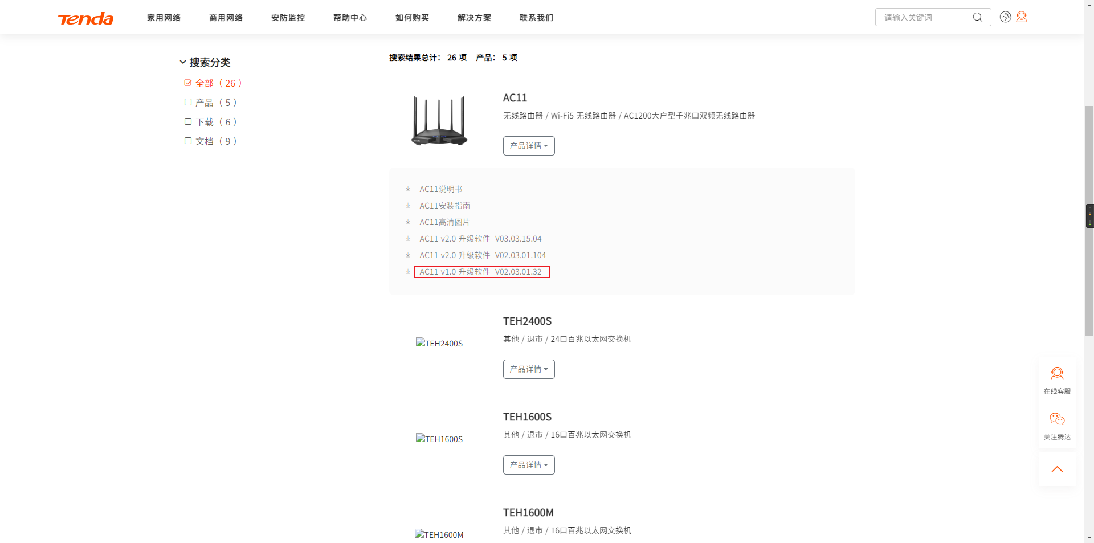Click the back-to-top arrow icon
The image size is (1094, 543).
(x=1058, y=469)
